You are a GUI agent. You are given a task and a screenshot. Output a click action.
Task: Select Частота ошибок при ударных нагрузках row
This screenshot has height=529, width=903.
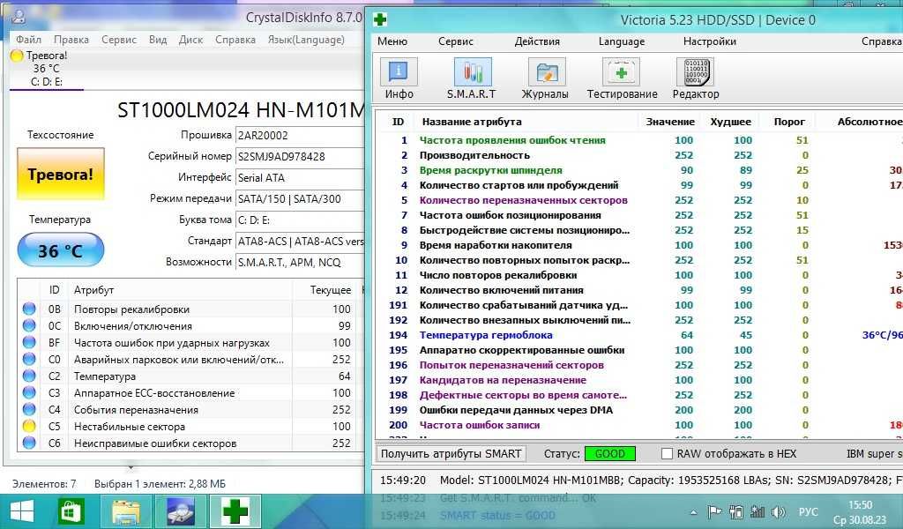[190, 342]
